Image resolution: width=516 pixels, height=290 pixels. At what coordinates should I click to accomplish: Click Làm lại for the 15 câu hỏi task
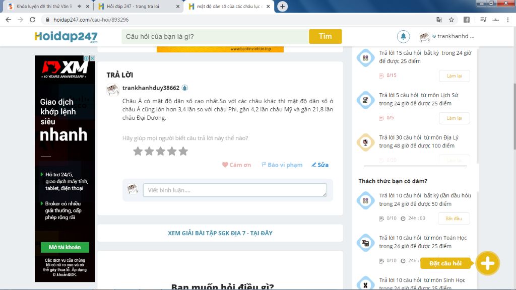coord(454,76)
